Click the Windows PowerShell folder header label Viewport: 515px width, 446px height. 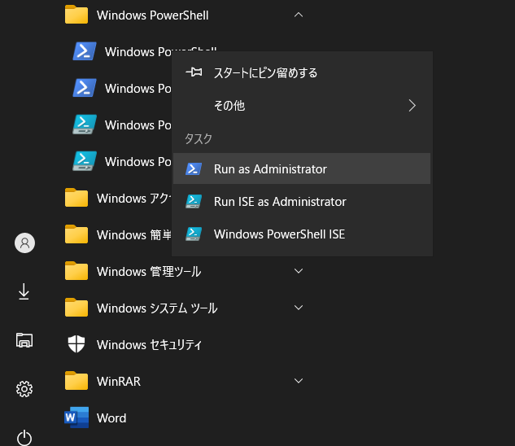tap(153, 15)
